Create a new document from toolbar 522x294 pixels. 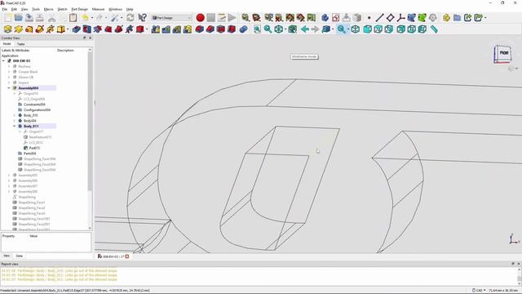[x=8, y=18]
